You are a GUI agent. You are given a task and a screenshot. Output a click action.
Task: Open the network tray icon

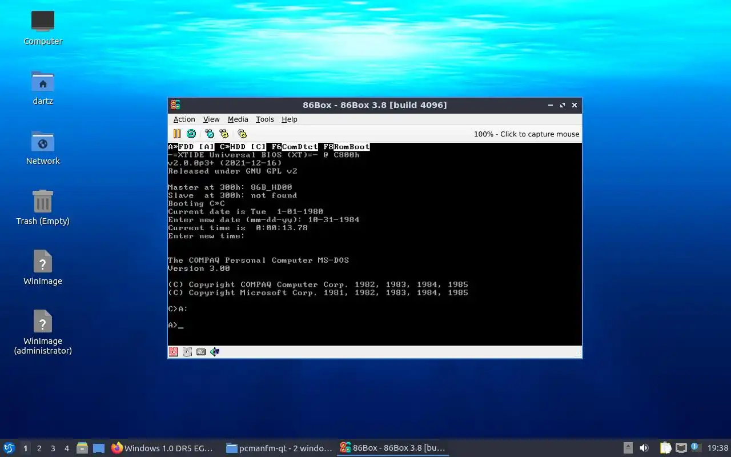[x=681, y=448]
